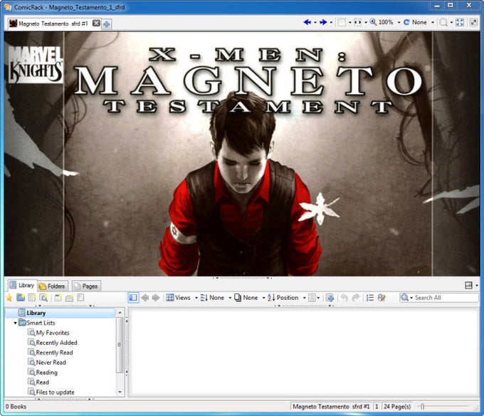Toggle the browser sidebar panel icon

click(133, 298)
